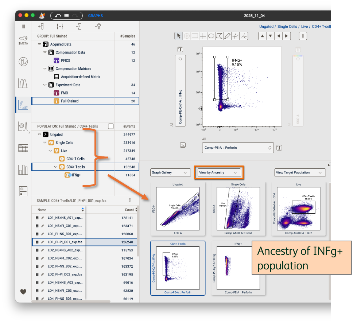Toggle the T button beside Perforin axis

pos(279,148)
